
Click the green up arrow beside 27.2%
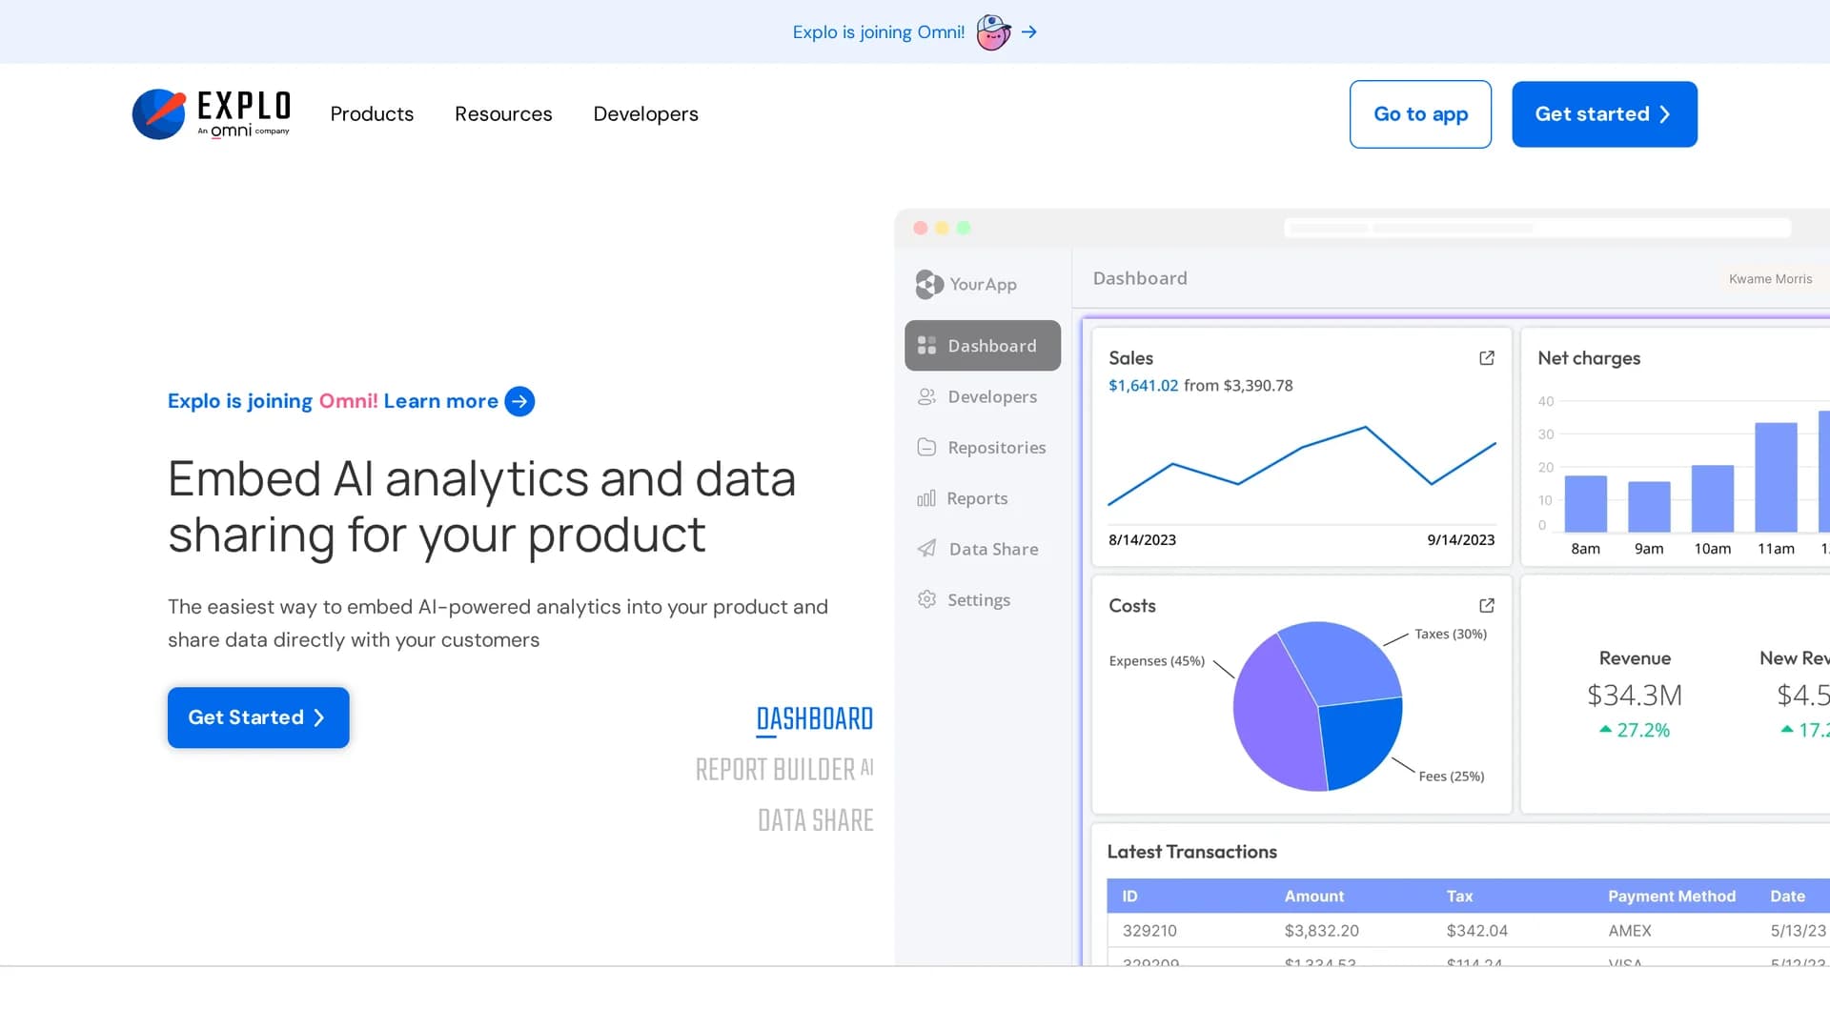pos(1606,730)
